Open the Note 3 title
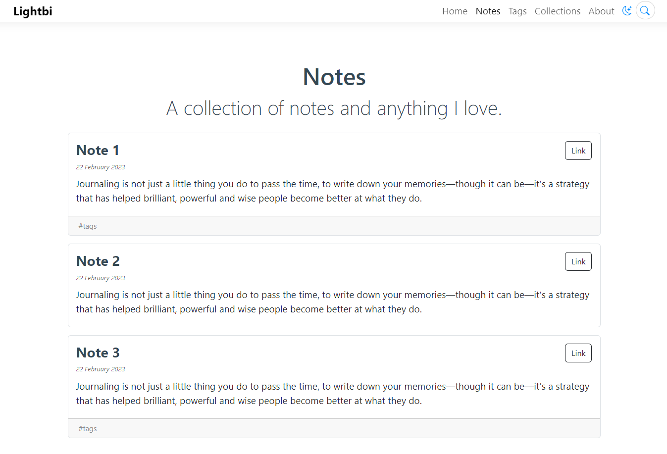The height and width of the screenshot is (454, 667). tap(98, 353)
